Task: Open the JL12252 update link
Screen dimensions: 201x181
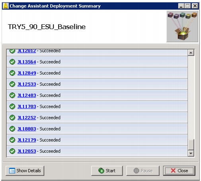Action: [27, 118]
